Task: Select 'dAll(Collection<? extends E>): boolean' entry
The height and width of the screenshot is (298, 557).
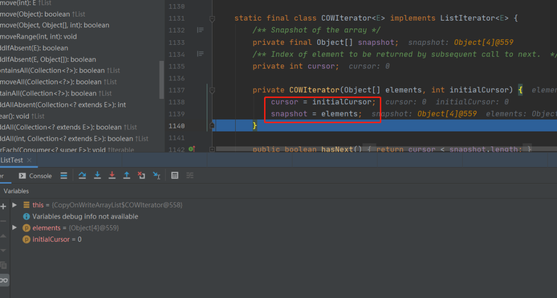Action: [69, 127]
